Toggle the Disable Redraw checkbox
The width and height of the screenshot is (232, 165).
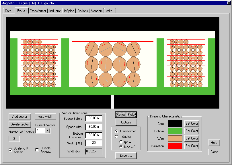tap(37, 150)
